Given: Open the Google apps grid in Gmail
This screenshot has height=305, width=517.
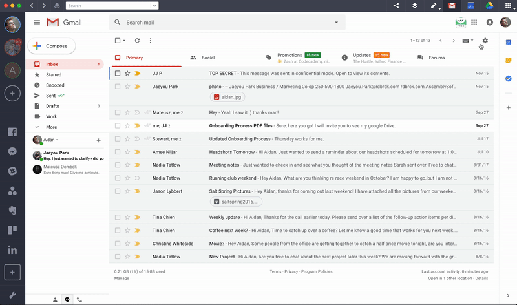Looking at the screenshot, I should click(x=474, y=22).
